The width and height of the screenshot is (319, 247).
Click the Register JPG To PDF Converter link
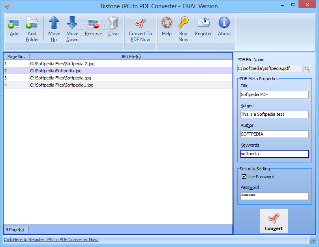pyautogui.click(x=51, y=239)
